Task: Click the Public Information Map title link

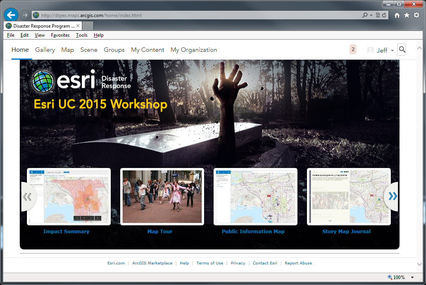Action: pyautogui.click(x=253, y=232)
